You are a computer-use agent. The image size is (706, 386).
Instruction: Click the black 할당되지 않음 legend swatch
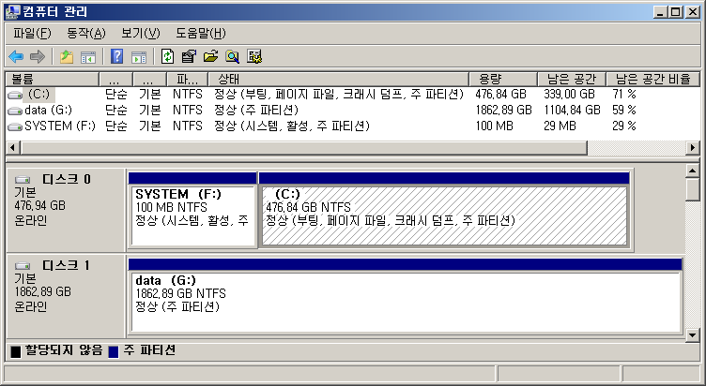[16, 352]
